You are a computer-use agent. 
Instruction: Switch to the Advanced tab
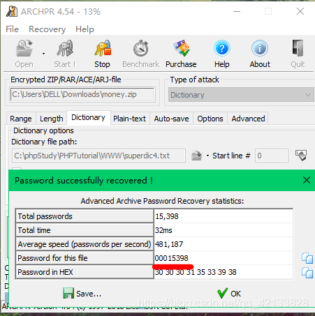(248, 119)
